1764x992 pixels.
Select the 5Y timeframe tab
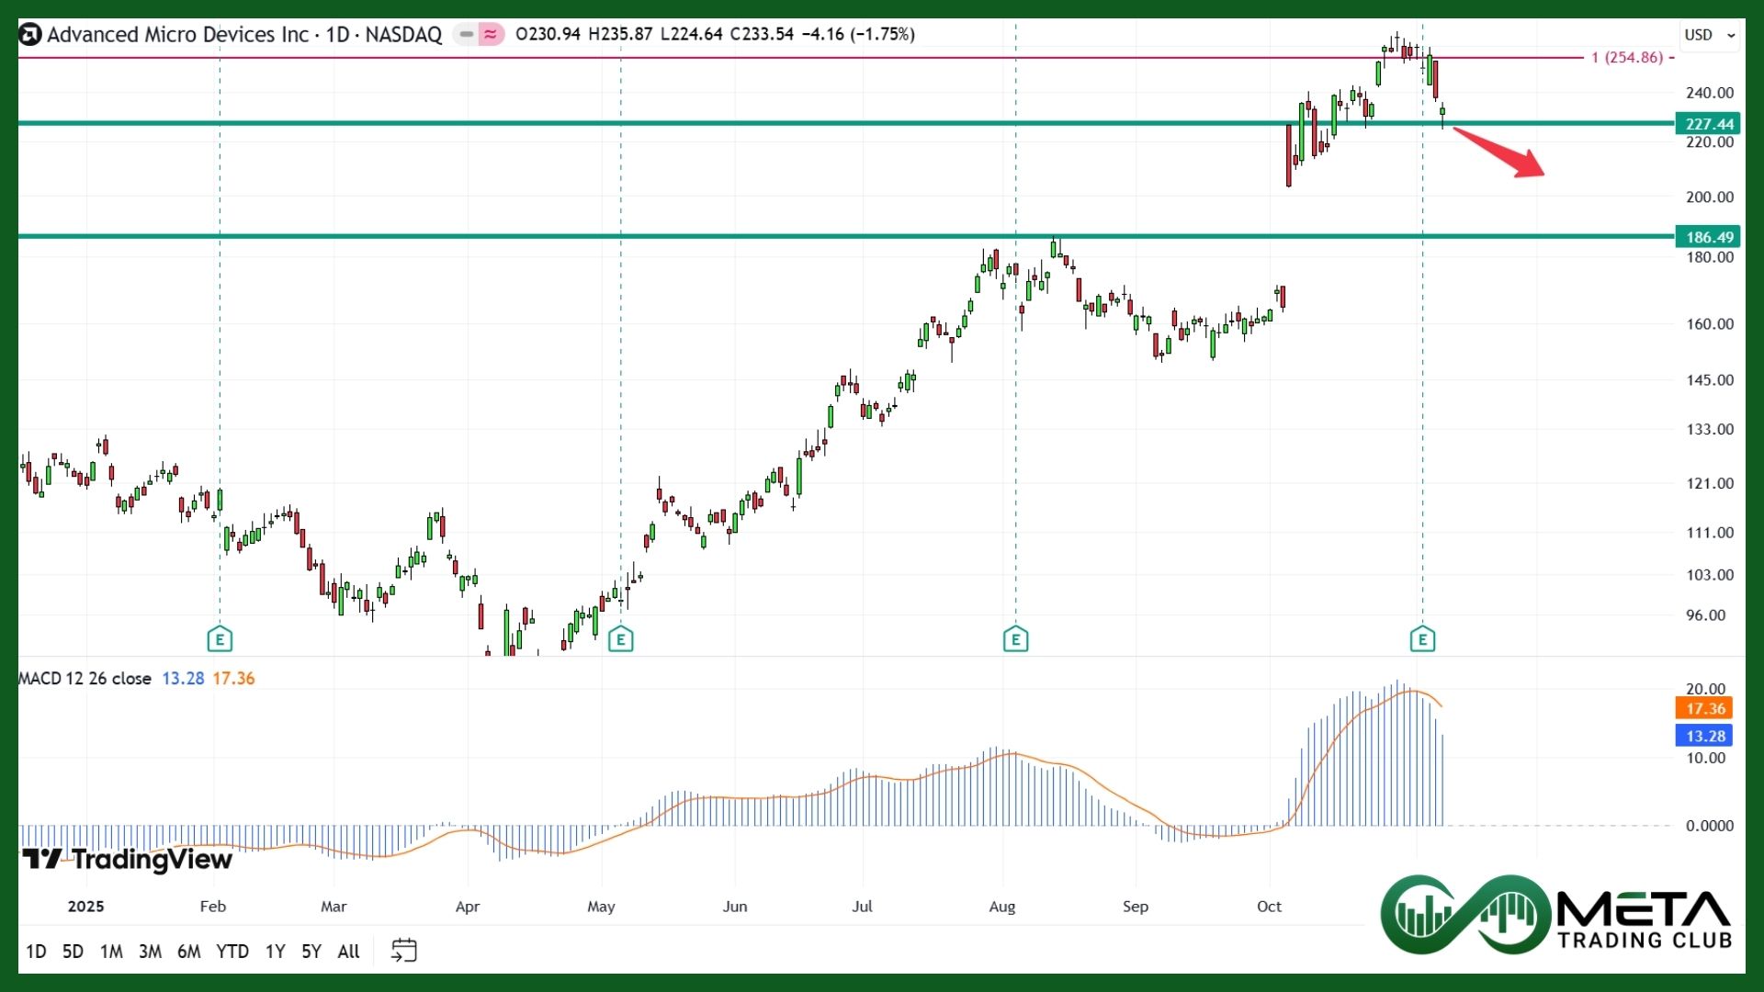click(311, 952)
